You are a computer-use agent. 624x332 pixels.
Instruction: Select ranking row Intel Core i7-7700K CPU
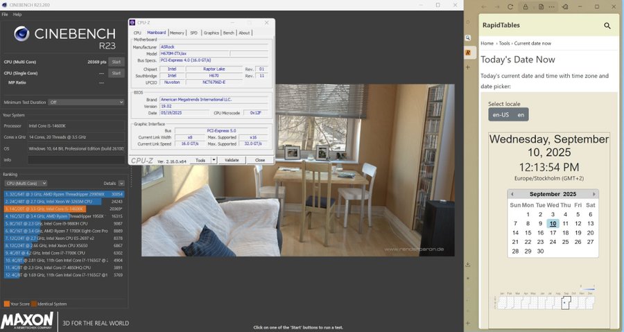(x=64, y=253)
